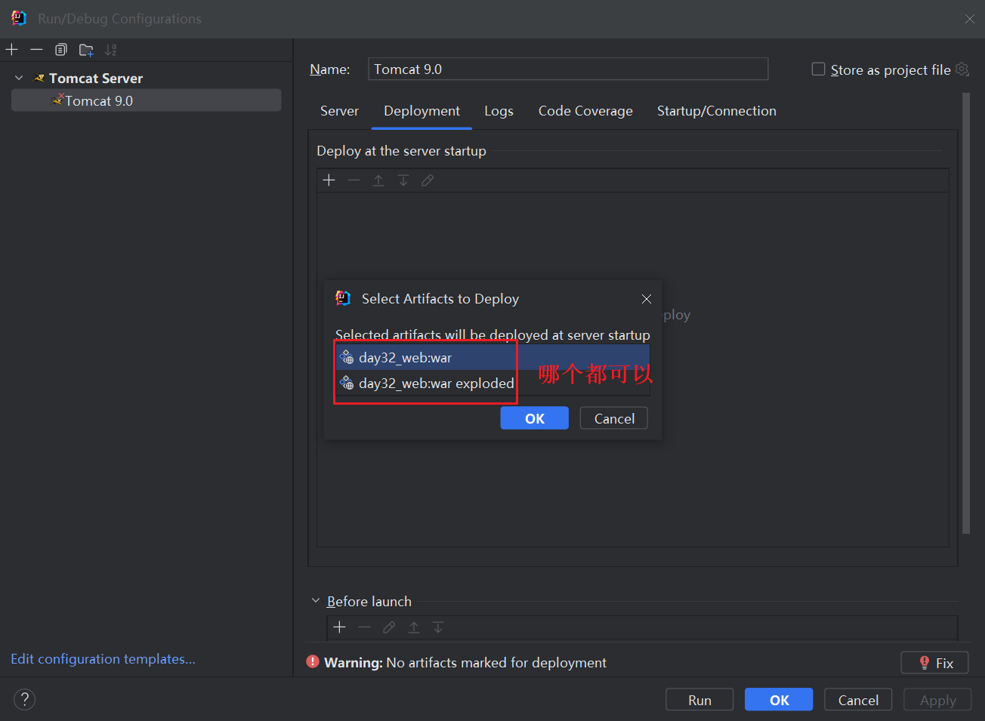Image resolution: width=985 pixels, height=721 pixels.
Task: Open Store as project file settings gear
Action: tap(962, 69)
